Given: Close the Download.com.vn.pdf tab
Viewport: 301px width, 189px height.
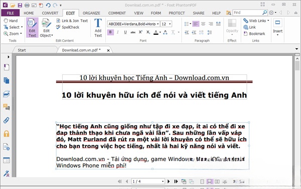Looking at the screenshot, I should (x=108, y=50).
